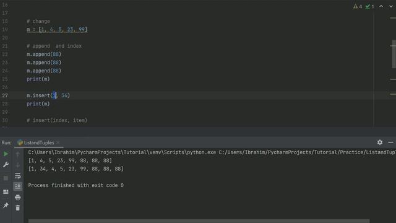
Task: Click line number 19 in gutter
Action: pos(5,29)
